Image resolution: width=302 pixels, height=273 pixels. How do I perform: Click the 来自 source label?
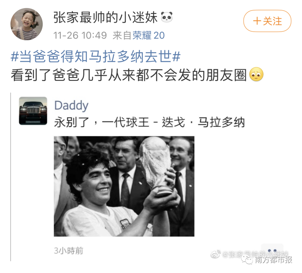pyautogui.click(x=122, y=36)
